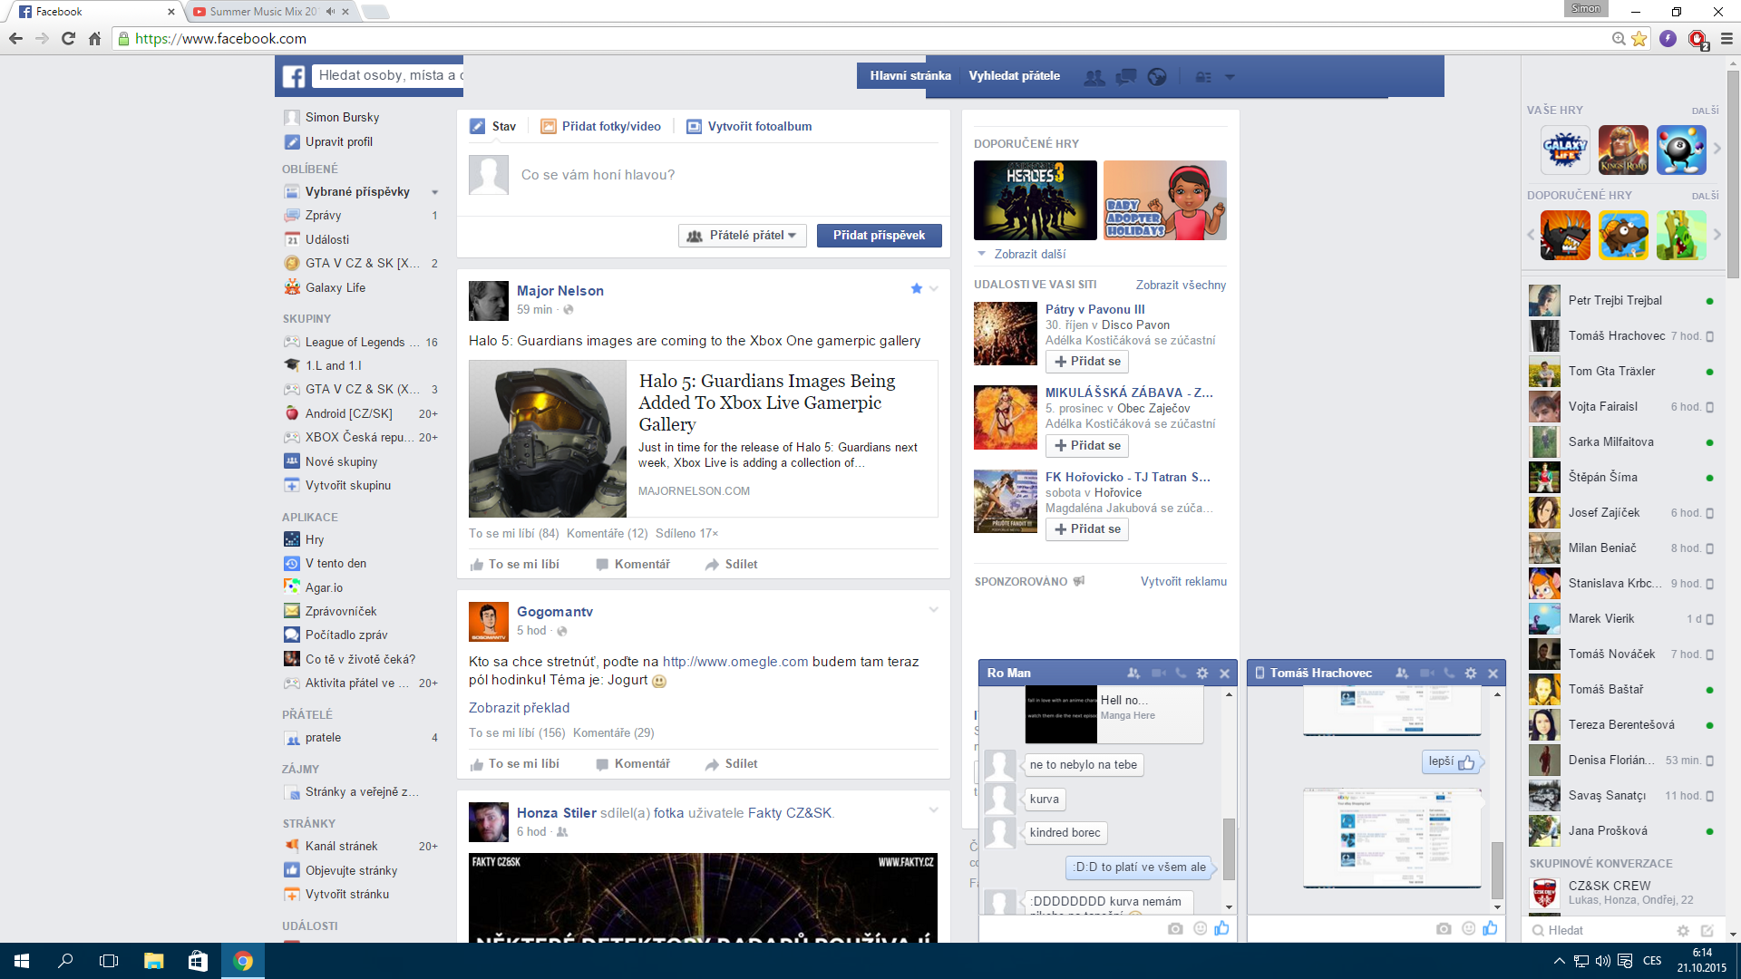Open Přátelé přátel audience dropdown
This screenshot has width=1741, height=979.
[742, 236]
